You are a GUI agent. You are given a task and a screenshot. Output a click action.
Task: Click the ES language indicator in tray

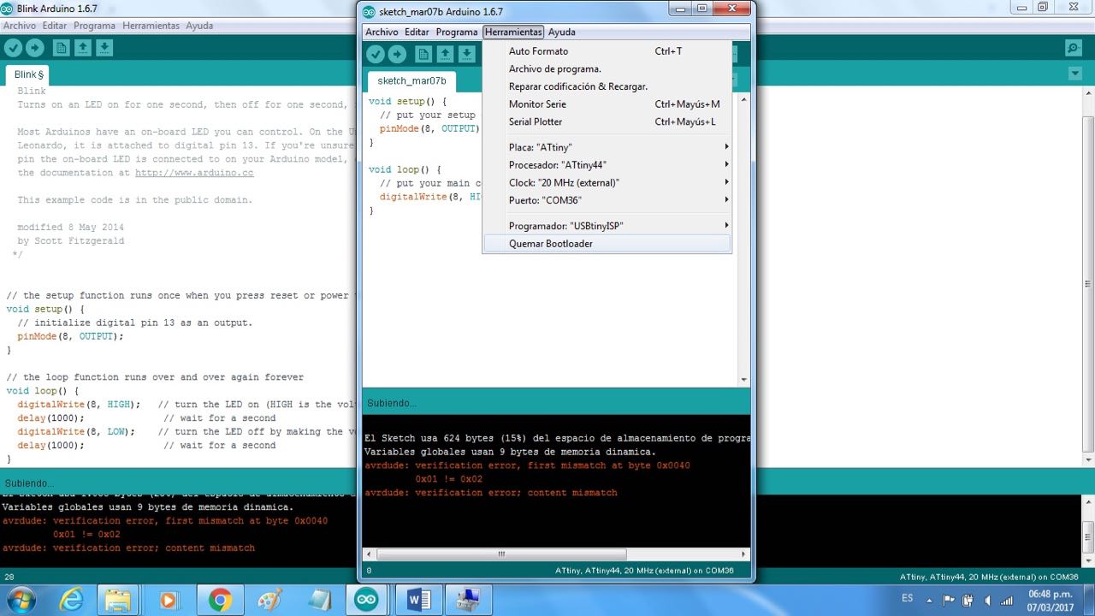[x=908, y=598]
